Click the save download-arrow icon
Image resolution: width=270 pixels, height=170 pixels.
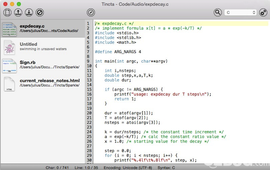pyautogui.click(x=29, y=13)
